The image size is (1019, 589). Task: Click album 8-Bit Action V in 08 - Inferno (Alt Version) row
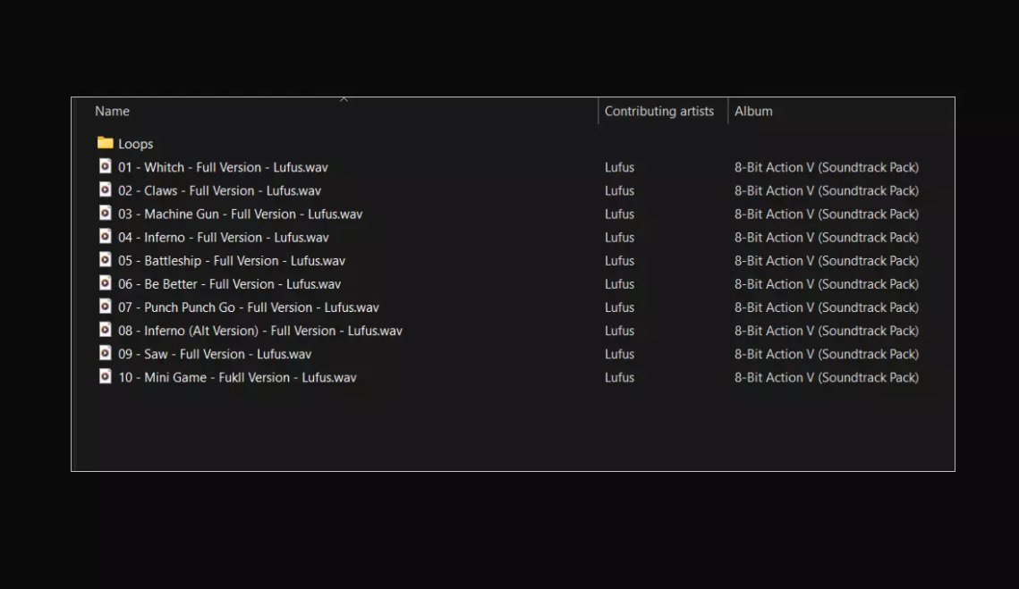click(x=827, y=331)
